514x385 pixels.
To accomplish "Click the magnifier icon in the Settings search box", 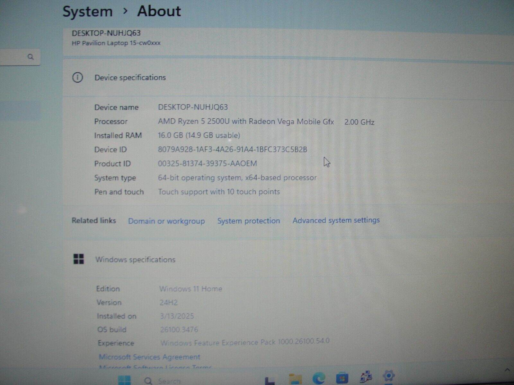I will [31, 57].
